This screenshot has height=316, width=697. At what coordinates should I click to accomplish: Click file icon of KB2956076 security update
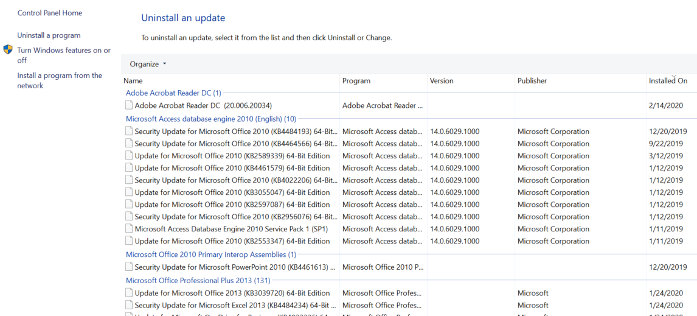tap(129, 216)
